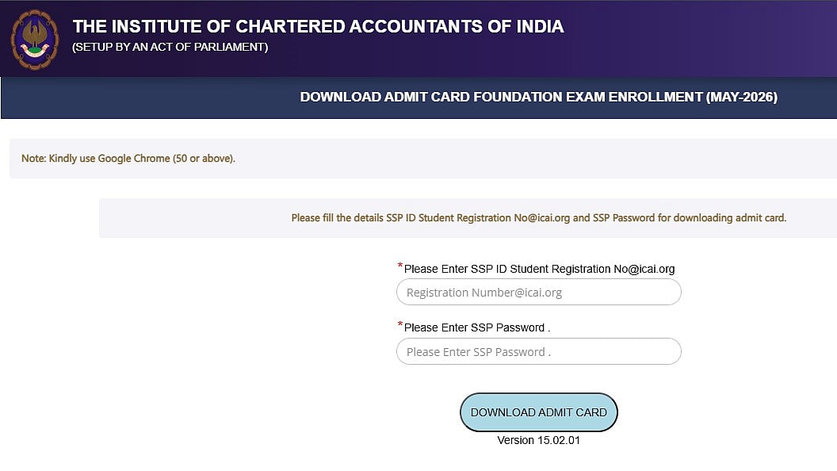The height and width of the screenshot is (471, 837).
Task: Click the Setup by an Act of Parliament subtitle
Action: click(x=170, y=48)
